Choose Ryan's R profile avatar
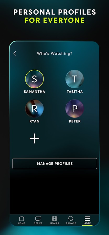The image size is (109, 235). 34,109
